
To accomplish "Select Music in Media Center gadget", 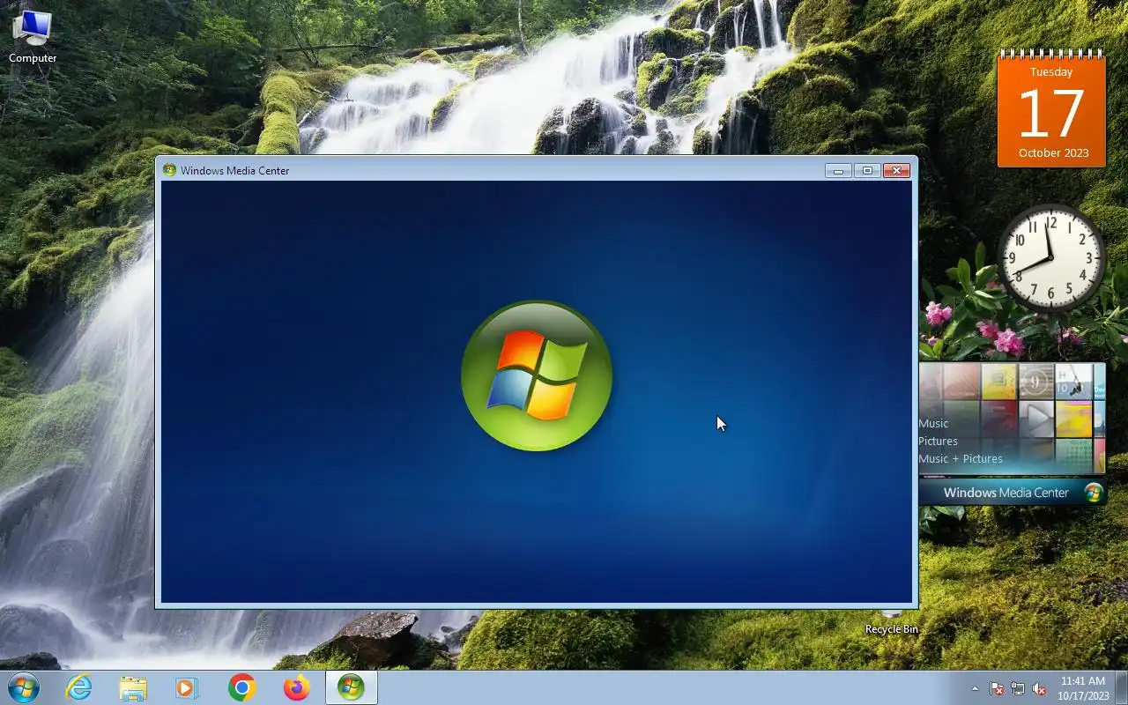I will (x=933, y=423).
